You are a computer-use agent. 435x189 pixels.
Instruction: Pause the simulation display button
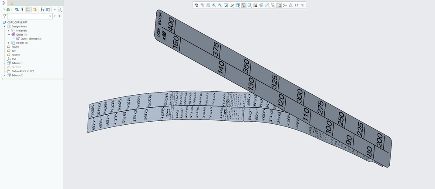(x=297, y=5)
